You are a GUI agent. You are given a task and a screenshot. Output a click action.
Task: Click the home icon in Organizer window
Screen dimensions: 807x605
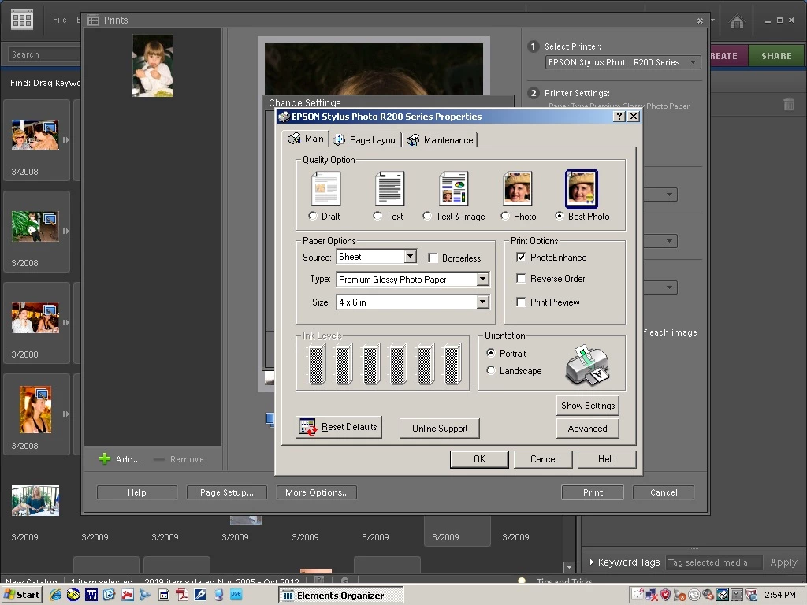tap(737, 21)
